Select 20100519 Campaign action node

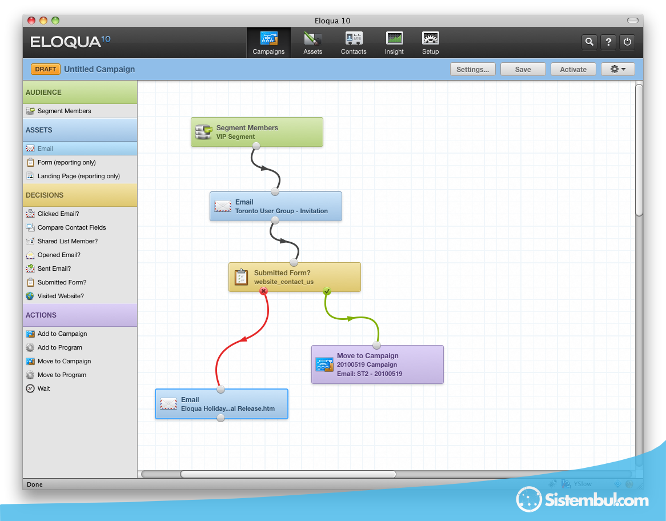pyautogui.click(x=378, y=364)
